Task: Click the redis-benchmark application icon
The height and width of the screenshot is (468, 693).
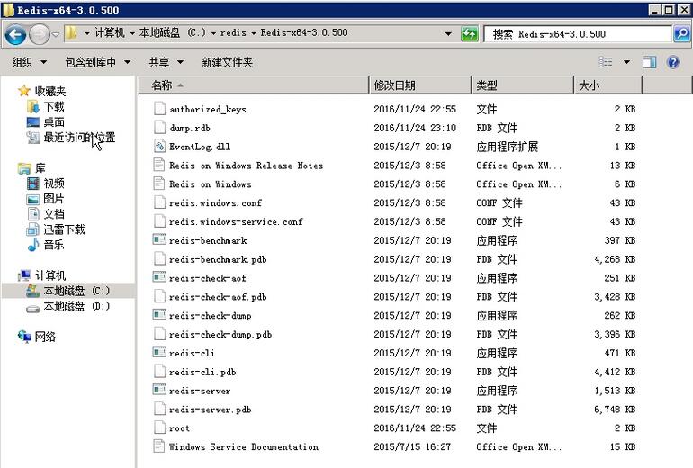Action: [x=159, y=240]
